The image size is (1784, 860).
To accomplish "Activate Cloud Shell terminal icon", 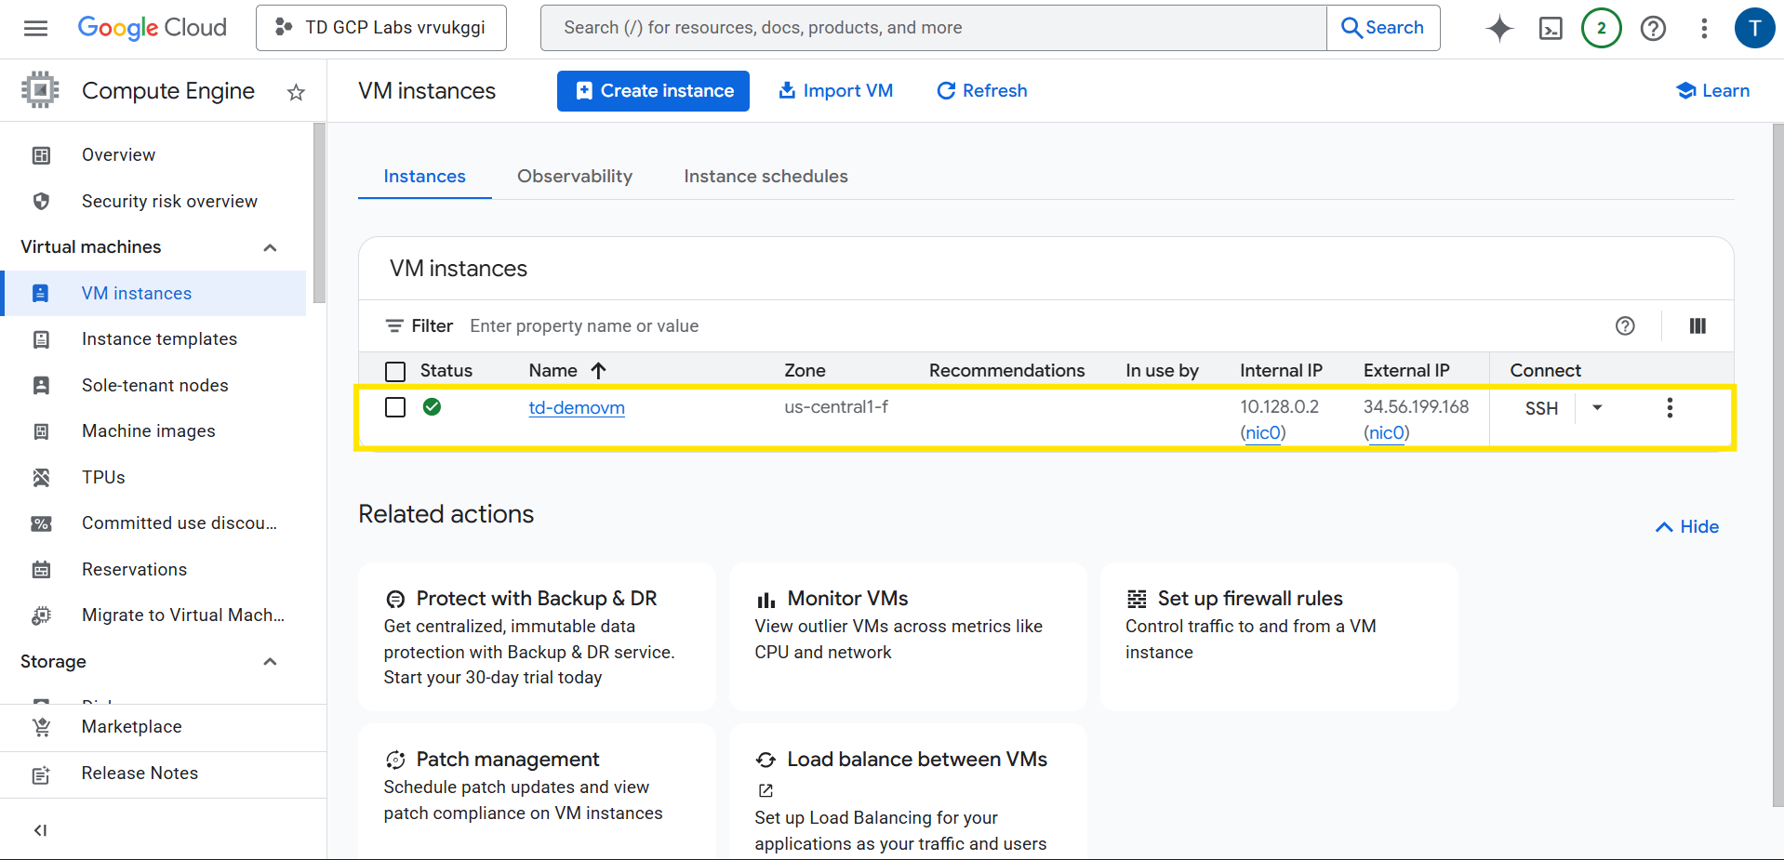I will [x=1551, y=28].
